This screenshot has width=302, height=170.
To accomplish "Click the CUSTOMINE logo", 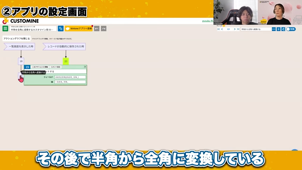I will (21, 21).
